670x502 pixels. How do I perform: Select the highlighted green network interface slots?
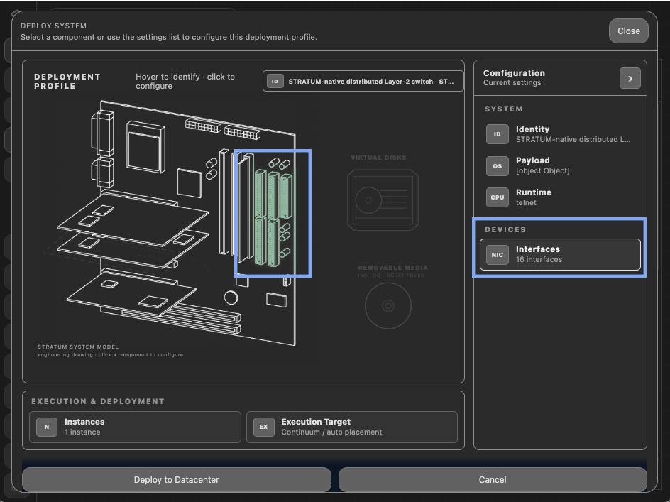point(273,217)
